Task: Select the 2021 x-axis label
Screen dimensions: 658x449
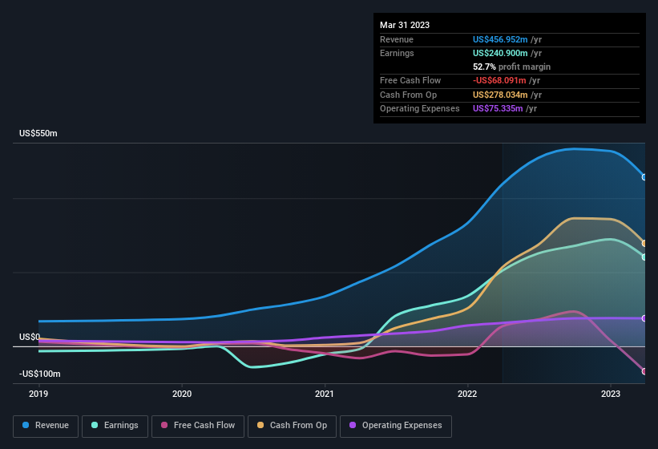Action: 325,394
